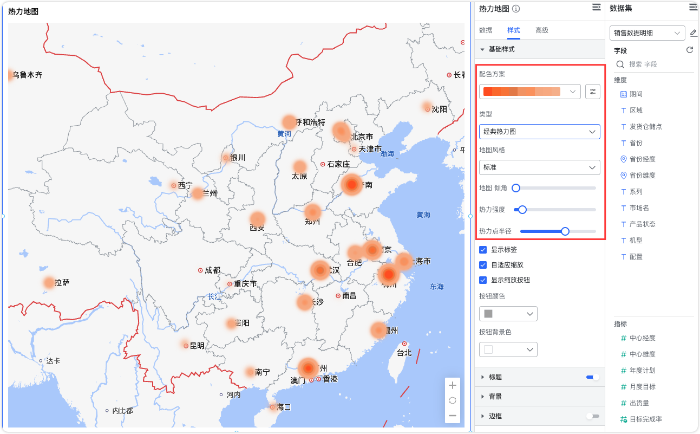Switch to the 数据 tab
The image size is (700, 434).
486,30
